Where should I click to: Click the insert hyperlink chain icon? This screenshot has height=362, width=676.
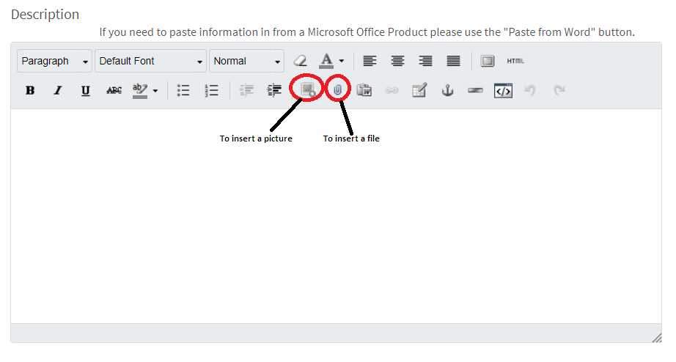point(392,91)
